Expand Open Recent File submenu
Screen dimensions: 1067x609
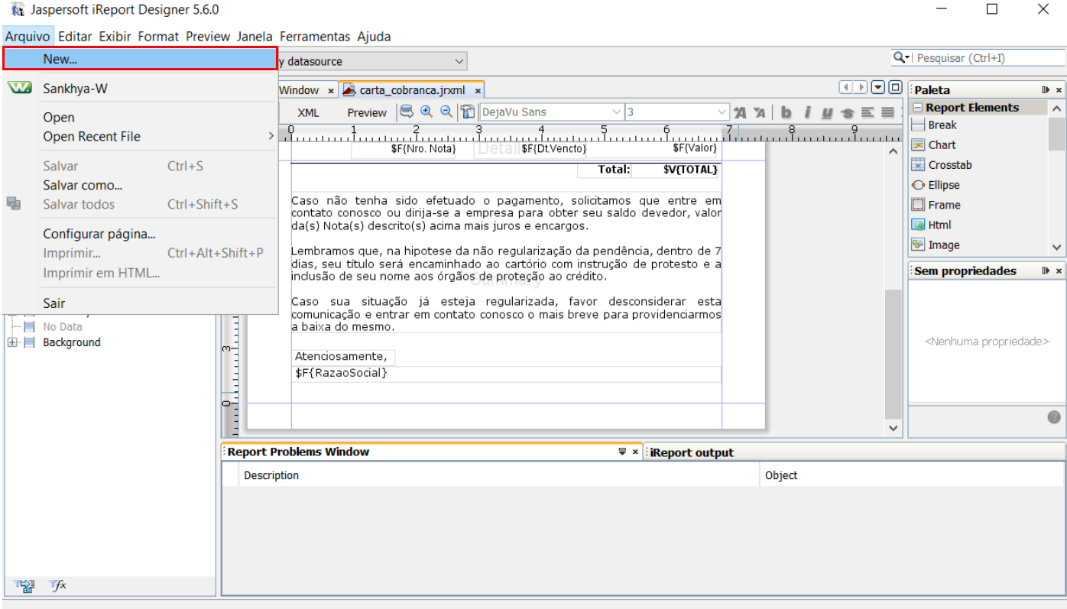(271, 136)
